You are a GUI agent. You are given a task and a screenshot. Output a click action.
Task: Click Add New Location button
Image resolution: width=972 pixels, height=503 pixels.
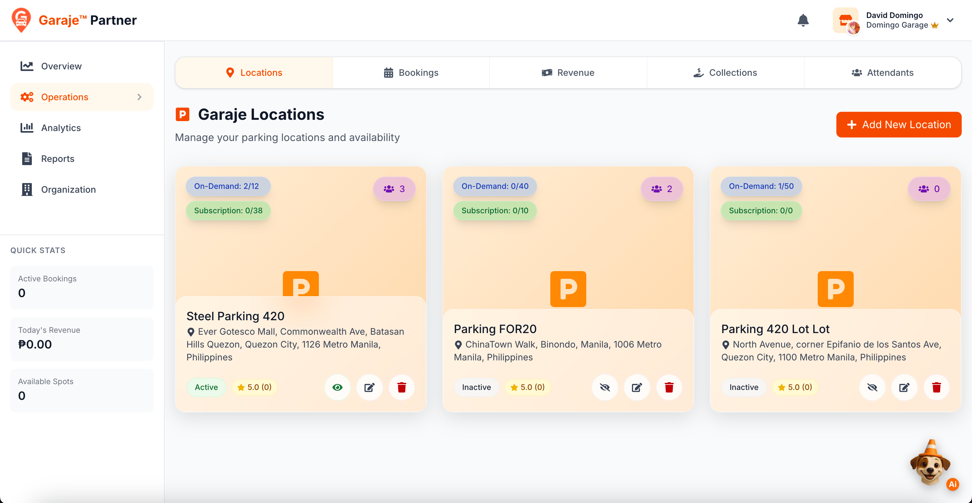898,125
